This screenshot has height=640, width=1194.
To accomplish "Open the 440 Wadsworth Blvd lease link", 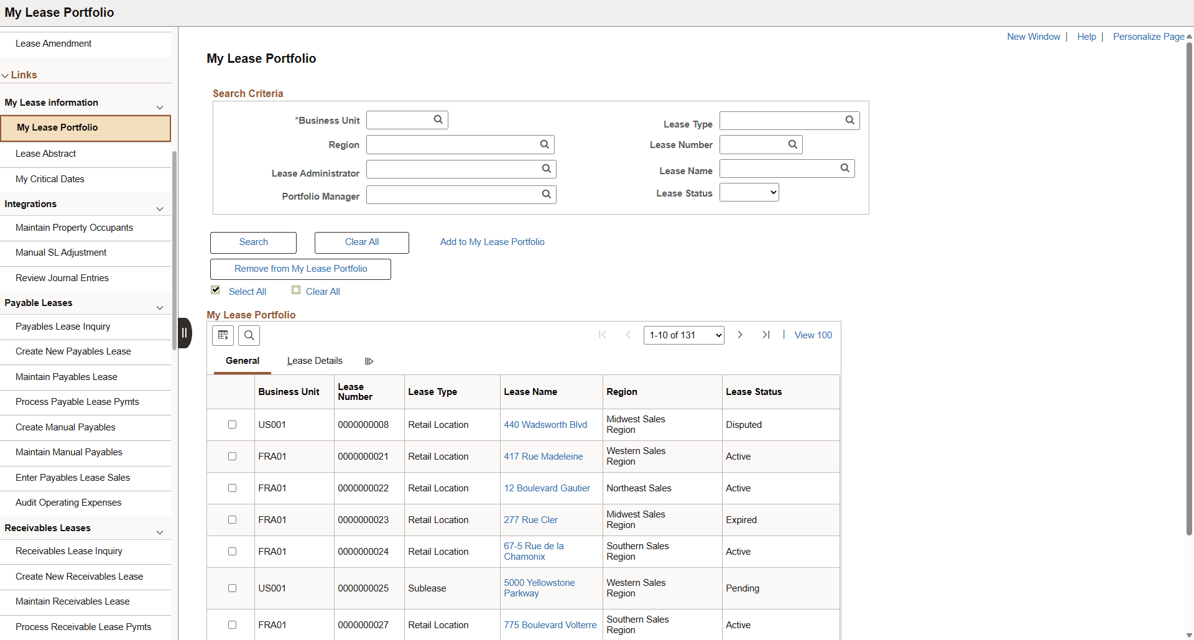I will (x=545, y=424).
